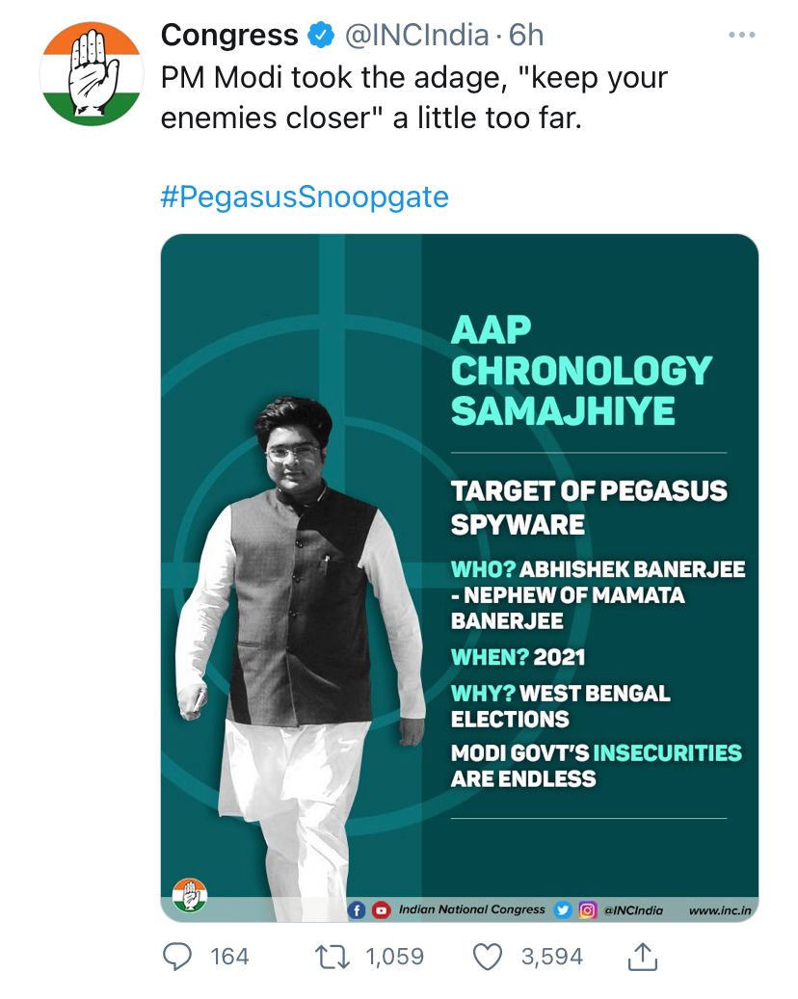
Task: Click the Facebook icon in the image footer
Action: (x=357, y=910)
